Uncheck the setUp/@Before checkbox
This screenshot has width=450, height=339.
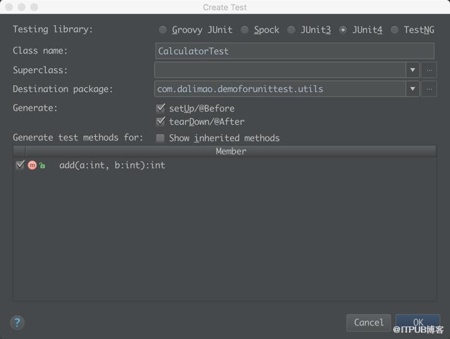click(161, 108)
